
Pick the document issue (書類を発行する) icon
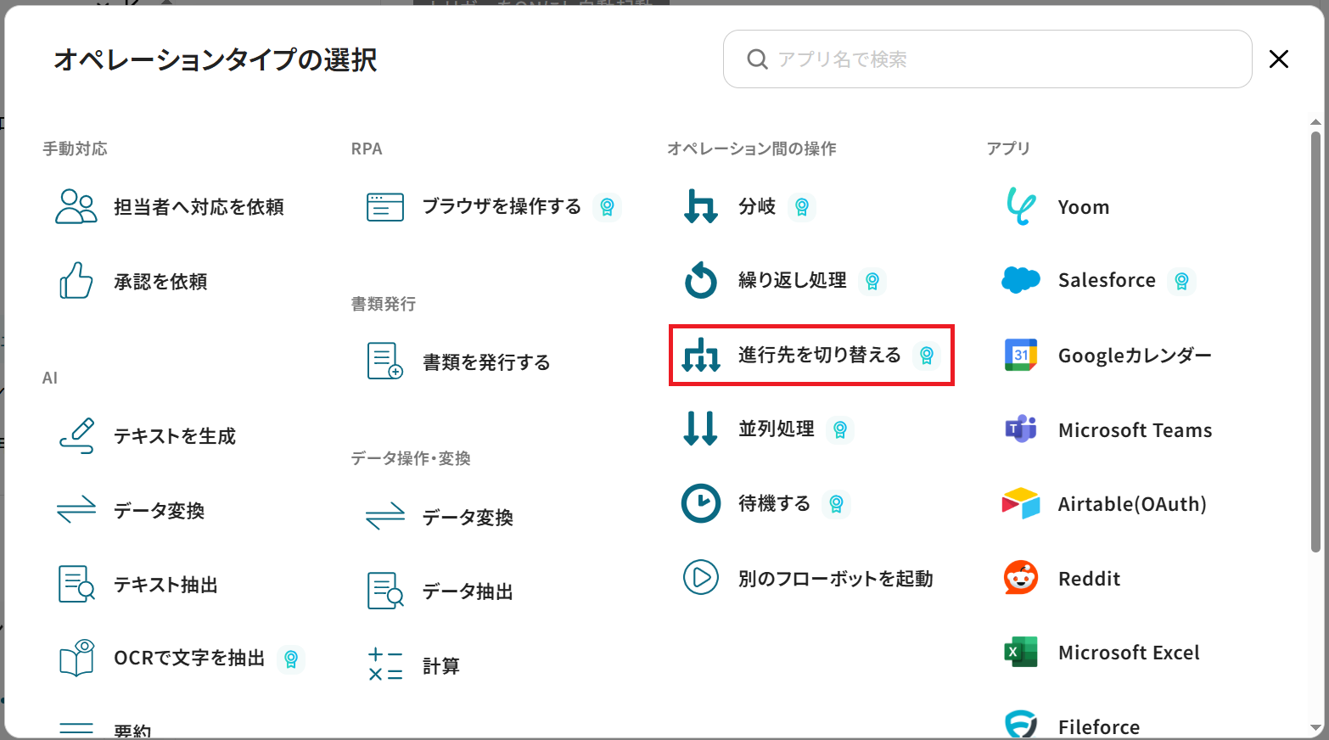point(384,362)
